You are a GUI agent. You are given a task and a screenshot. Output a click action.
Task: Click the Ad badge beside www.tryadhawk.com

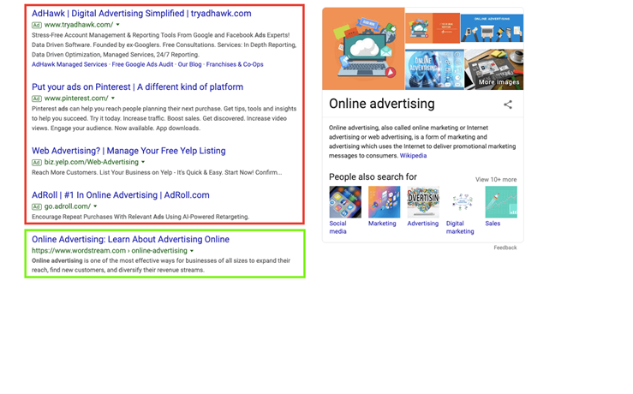tap(37, 25)
